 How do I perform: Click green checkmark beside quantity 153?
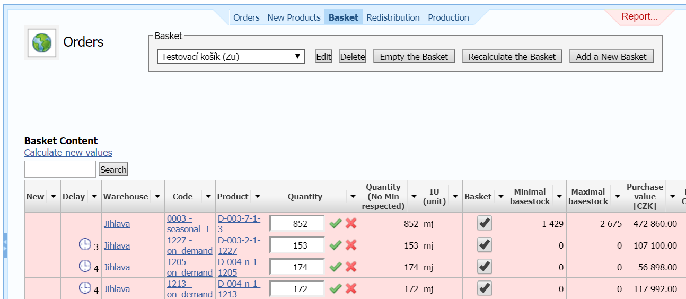(x=335, y=245)
